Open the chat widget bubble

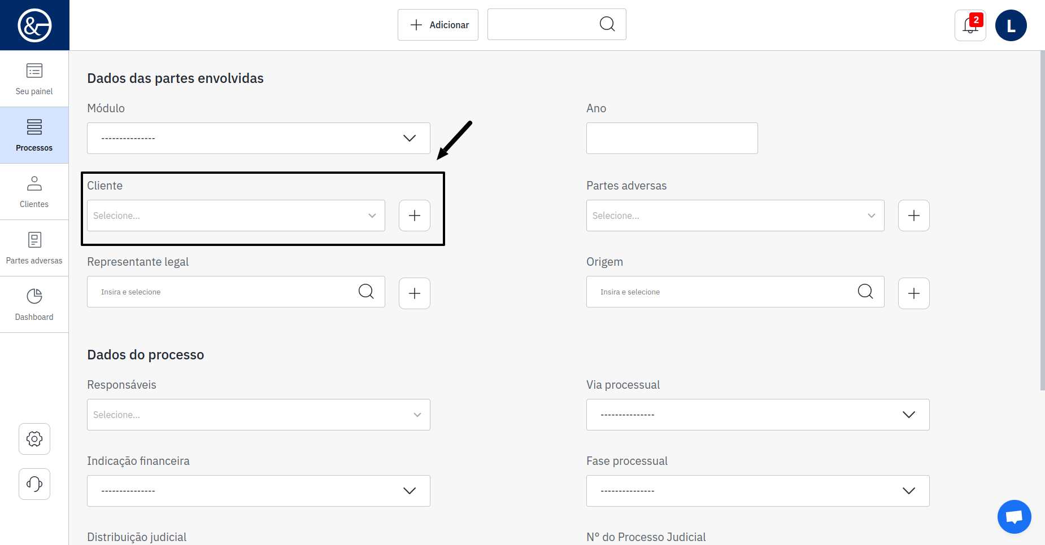[x=1014, y=516]
